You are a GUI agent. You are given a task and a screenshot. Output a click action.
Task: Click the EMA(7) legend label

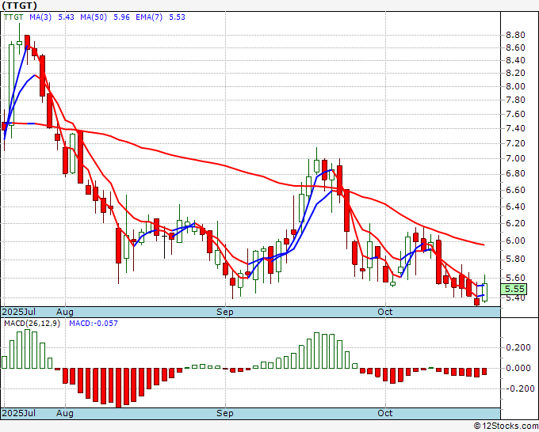point(149,17)
